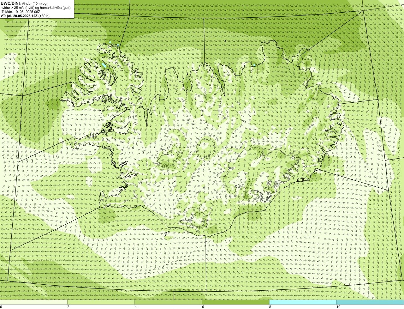The image size is (404, 309).
Task: Click the legend scale label '10'
Action: click(338, 307)
